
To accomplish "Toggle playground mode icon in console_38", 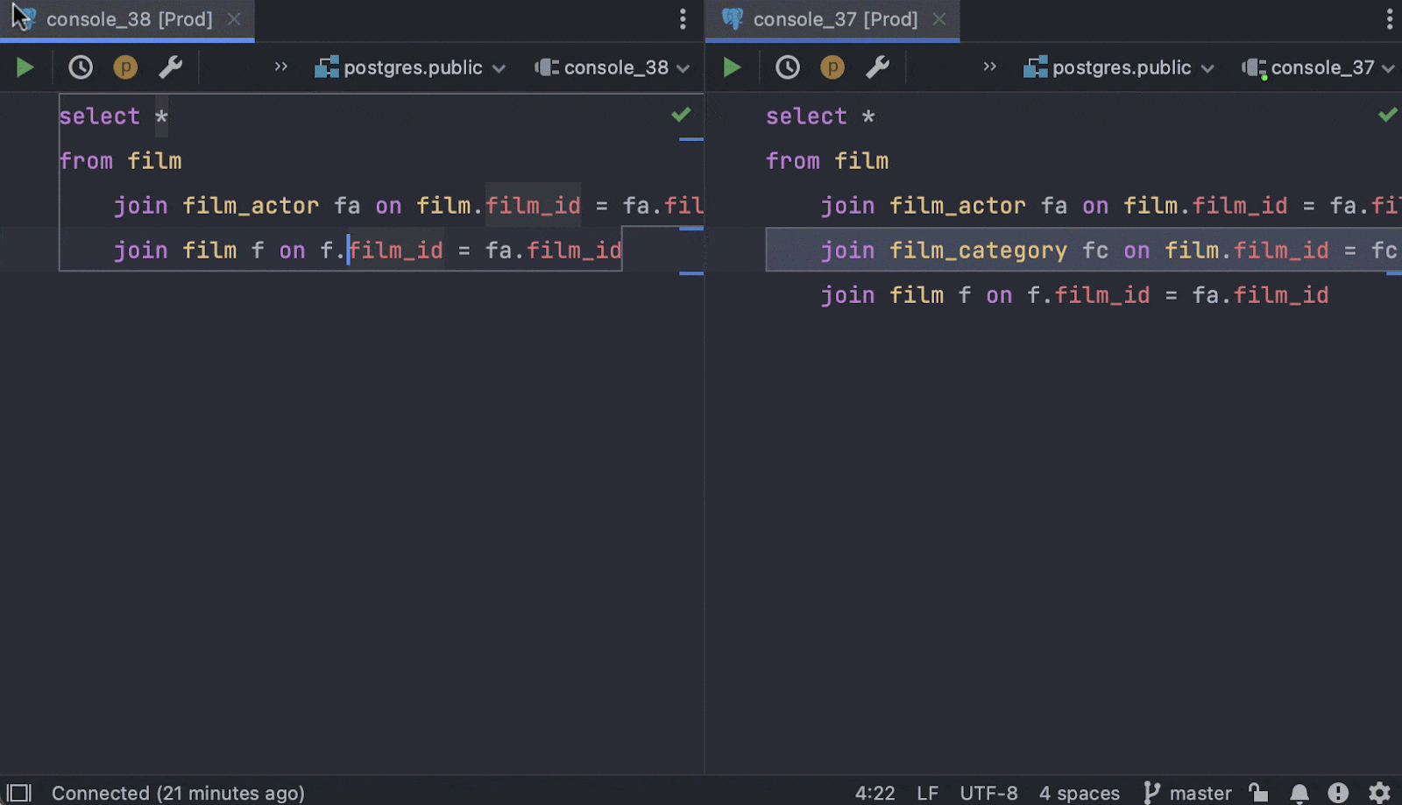I will (125, 67).
